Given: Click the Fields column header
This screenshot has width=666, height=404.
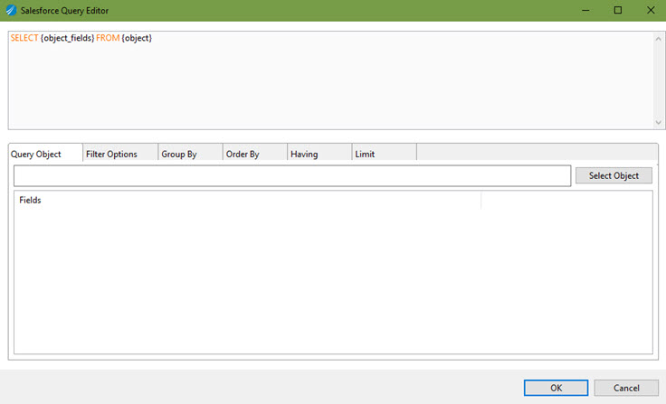Looking at the screenshot, I should point(247,200).
